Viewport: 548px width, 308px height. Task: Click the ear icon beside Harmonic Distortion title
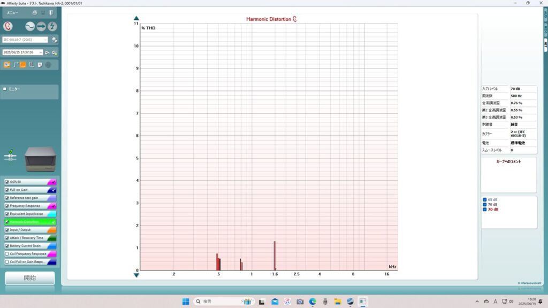click(295, 19)
